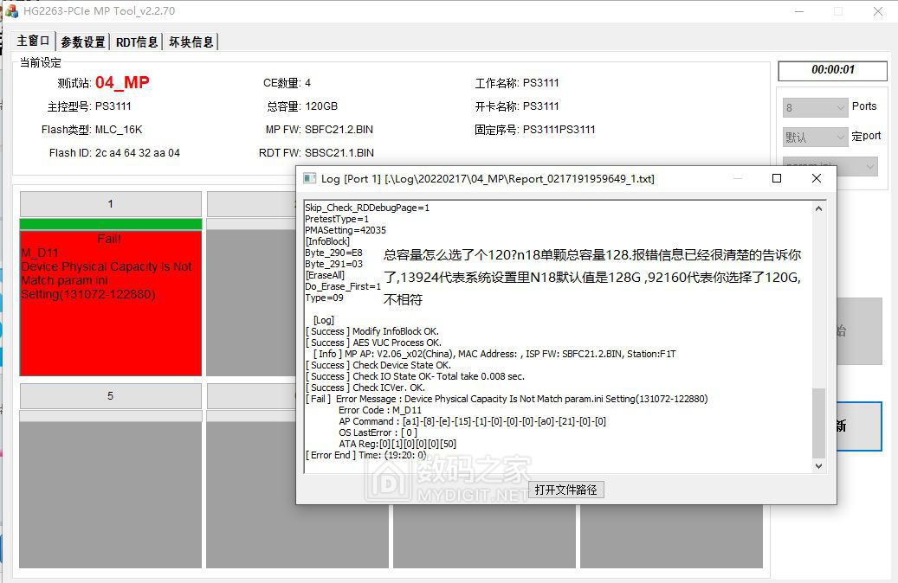
Task: Click the 总容量 value 120GB
Action: [x=321, y=106]
